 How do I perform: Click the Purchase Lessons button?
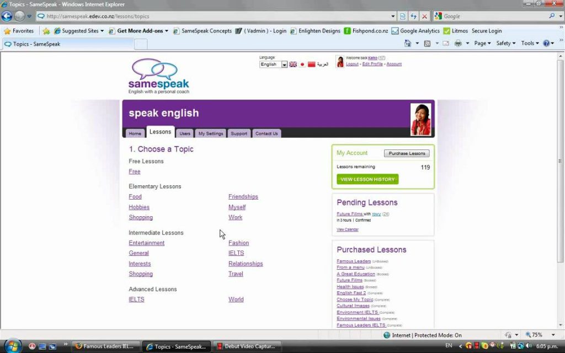pos(407,153)
